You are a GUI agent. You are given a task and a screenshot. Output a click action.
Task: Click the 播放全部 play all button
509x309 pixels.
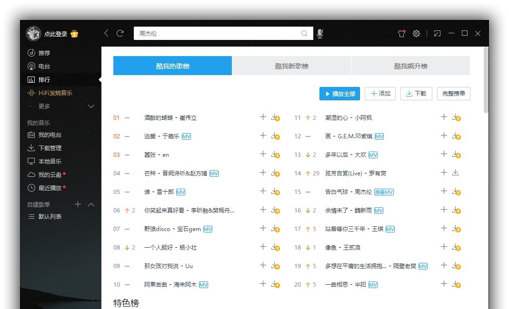click(339, 94)
